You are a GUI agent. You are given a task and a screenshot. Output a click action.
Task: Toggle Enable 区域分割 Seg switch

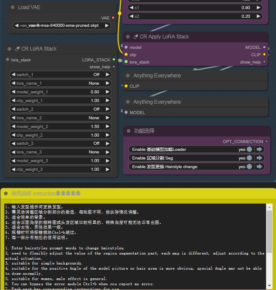click(249, 158)
